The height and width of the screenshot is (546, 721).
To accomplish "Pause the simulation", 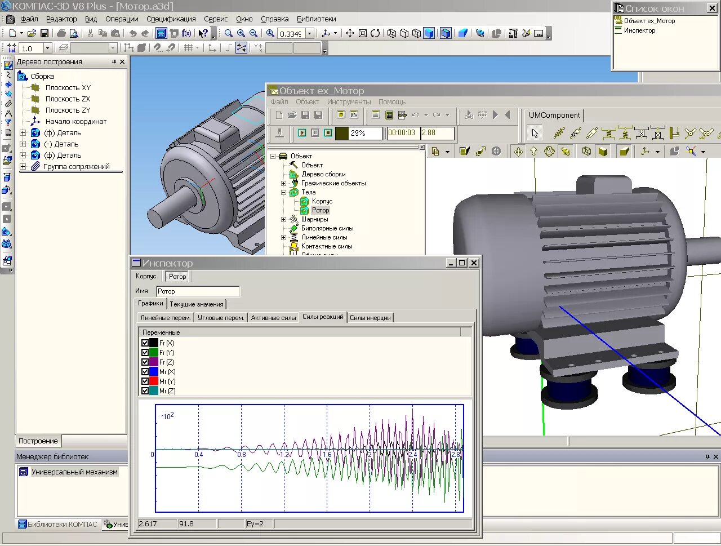I will [x=315, y=133].
